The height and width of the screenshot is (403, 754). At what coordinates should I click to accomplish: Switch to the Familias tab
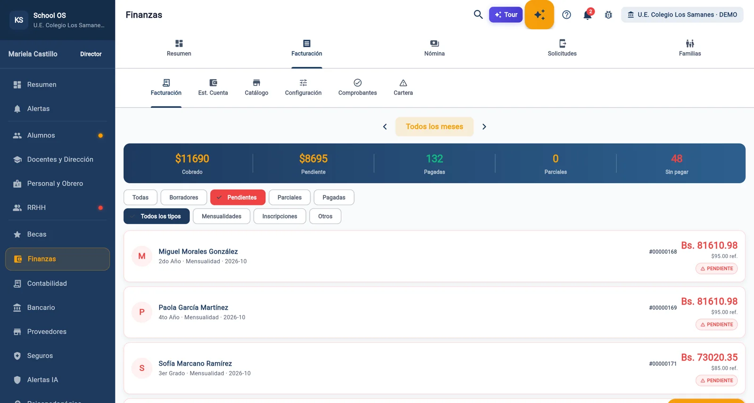(x=690, y=48)
